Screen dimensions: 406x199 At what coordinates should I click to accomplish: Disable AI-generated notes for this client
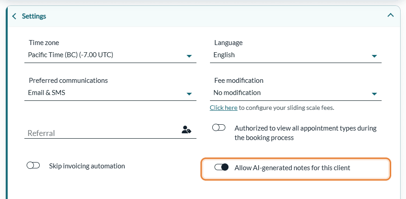point(221,167)
